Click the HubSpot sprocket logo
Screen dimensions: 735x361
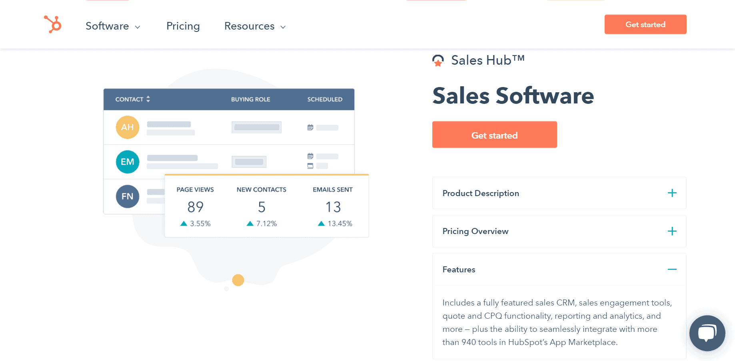pyautogui.click(x=52, y=25)
